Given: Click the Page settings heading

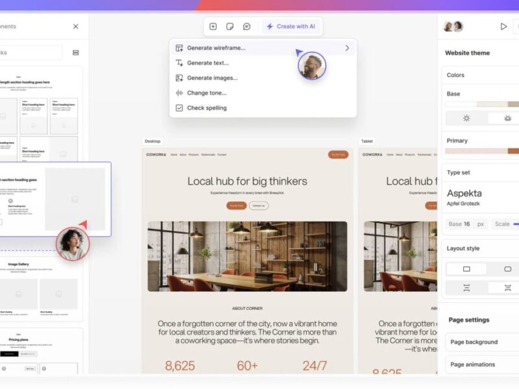Looking at the screenshot, I should pos(469,320).
